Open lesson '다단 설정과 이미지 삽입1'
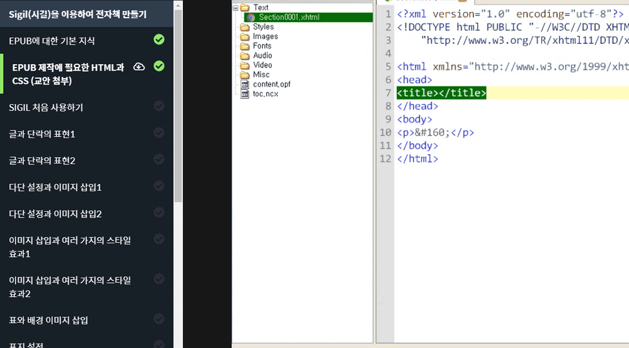 [55, 187]
